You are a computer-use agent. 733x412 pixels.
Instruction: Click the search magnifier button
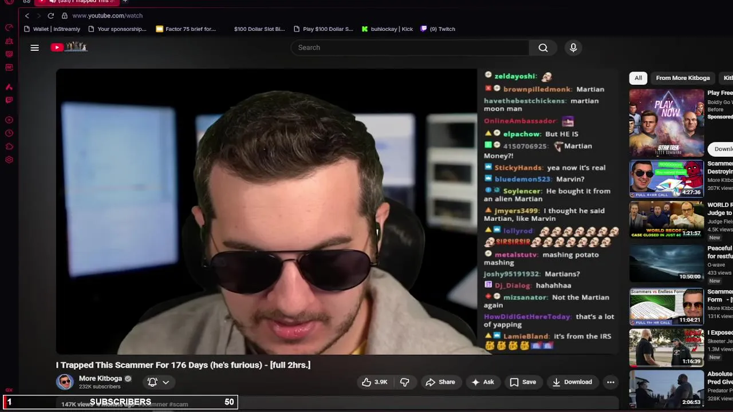[x=543, y=47]
